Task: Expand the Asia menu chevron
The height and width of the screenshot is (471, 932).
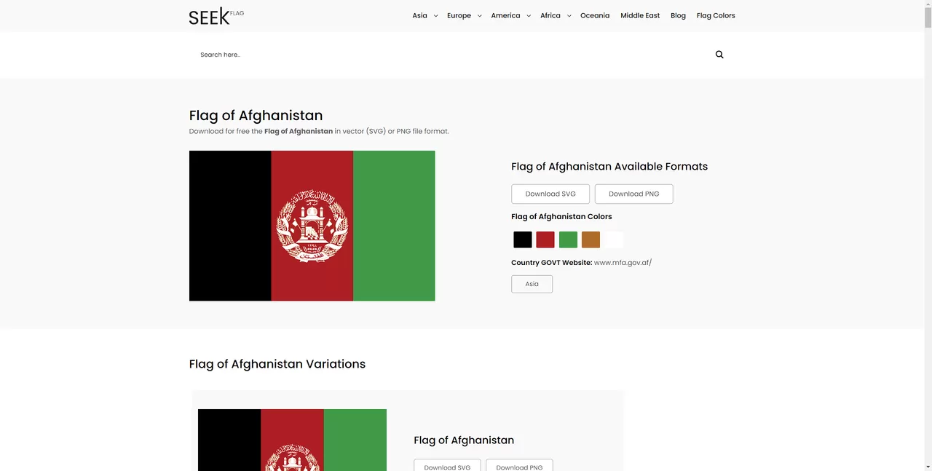Action: 436,16
